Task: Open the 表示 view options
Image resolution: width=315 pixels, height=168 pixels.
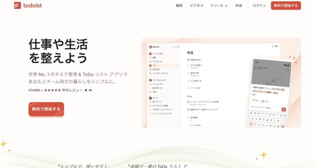Action: coord(275,46)
